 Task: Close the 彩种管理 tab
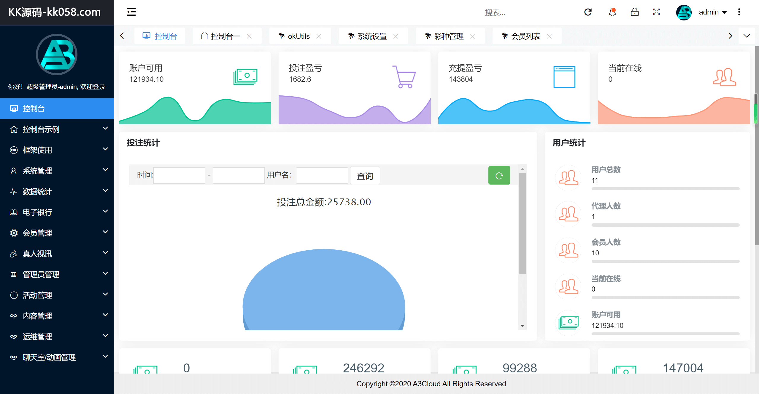pyautogui.click(x=472, y=36)
